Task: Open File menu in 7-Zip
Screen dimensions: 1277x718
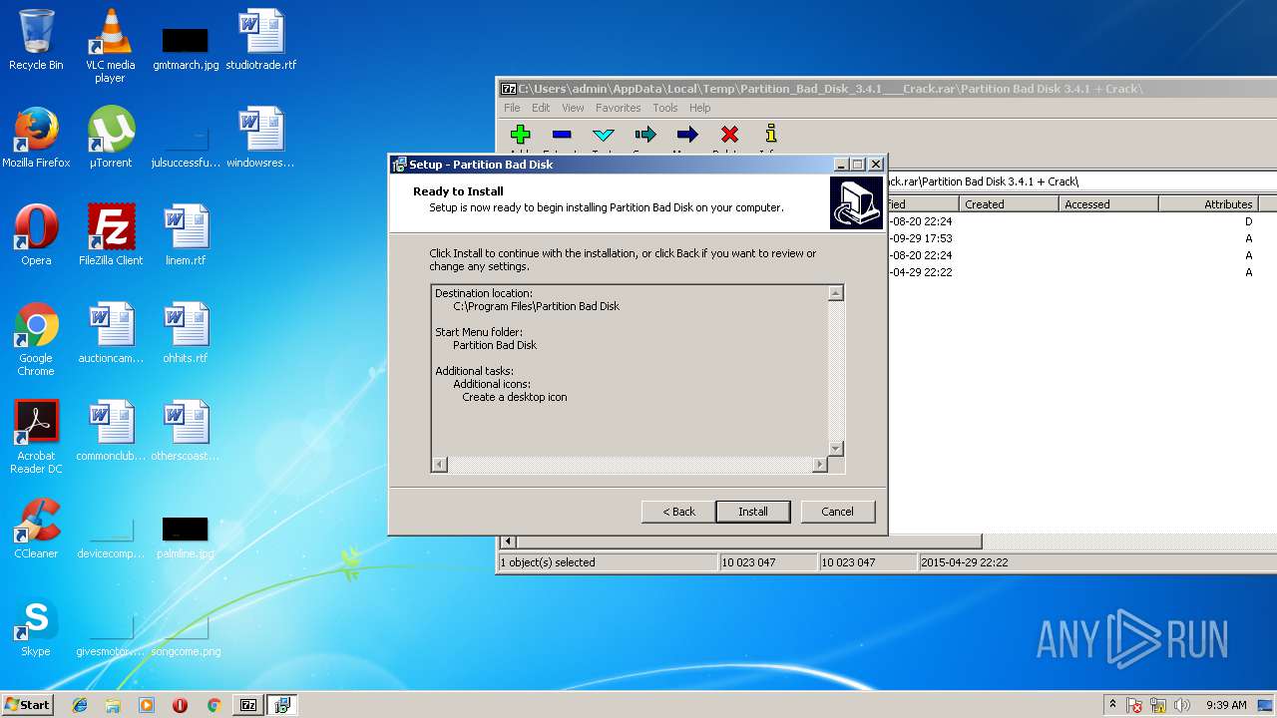Action: coord(512,108)
